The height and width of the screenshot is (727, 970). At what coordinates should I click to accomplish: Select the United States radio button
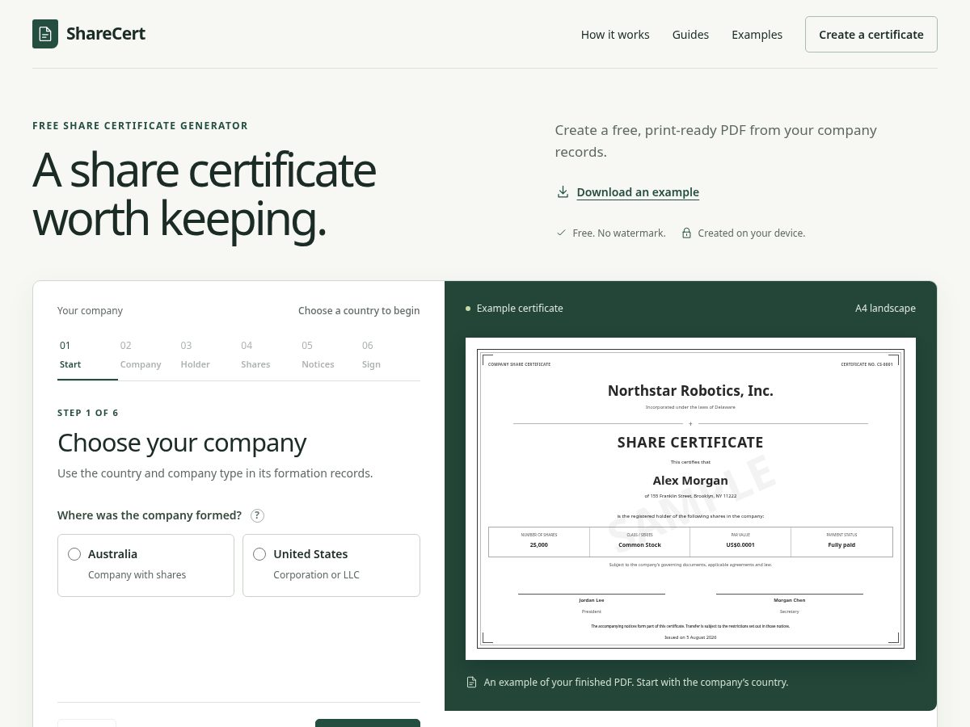259,554
